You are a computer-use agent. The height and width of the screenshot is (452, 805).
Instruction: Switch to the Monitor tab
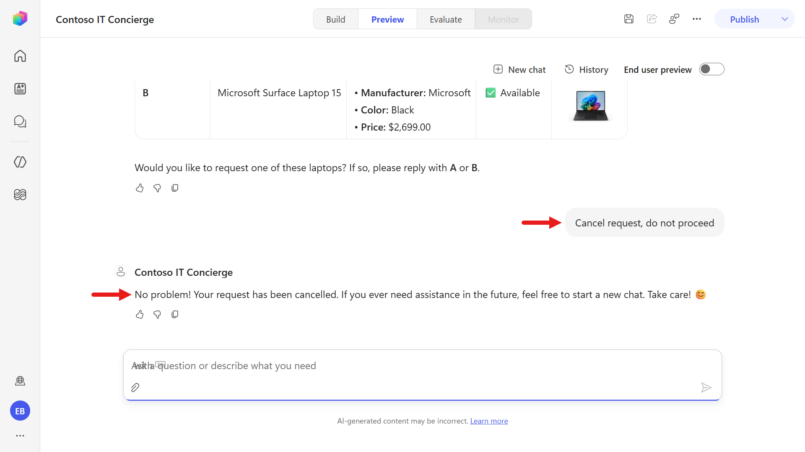503,19
